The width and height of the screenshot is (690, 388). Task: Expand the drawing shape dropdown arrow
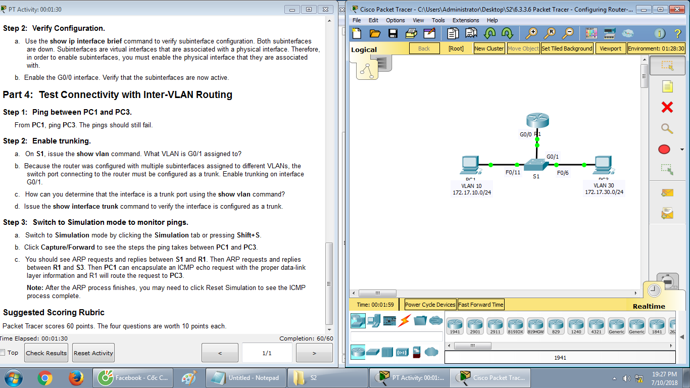(682, 150)
